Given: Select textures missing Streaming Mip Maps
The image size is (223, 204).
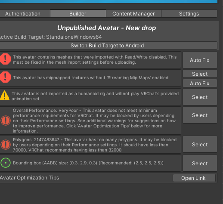Looking at the screenshot, I should (200, 74).
